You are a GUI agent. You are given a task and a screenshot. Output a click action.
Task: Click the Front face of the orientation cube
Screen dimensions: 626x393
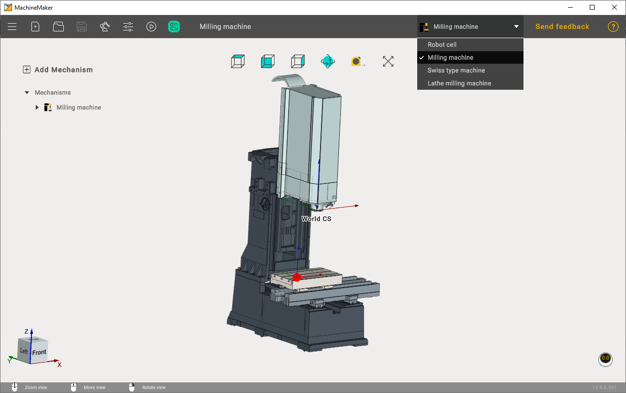tap(39, 352)
